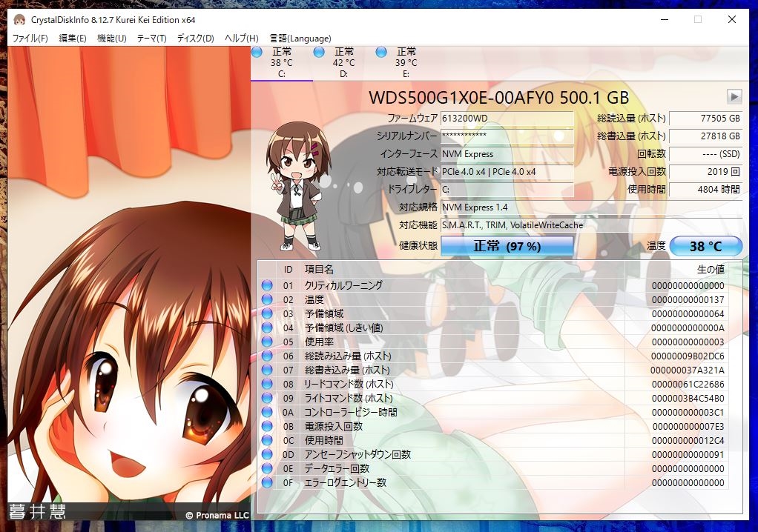758x532 pixels.
Task: Click status icon of row 0C 使用時間
Action: click(267, 440)
